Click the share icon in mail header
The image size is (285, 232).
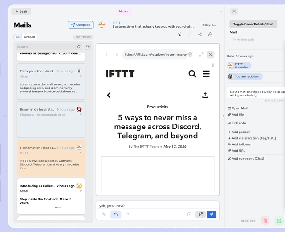[200, 35]
